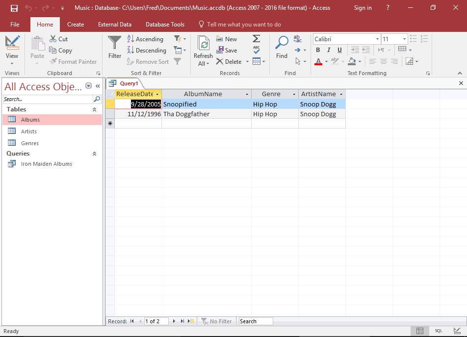Viewport: 467px width, 337px height.
Task: Click the Save icon in the Quick Access Toolbar
Action: 14,8
